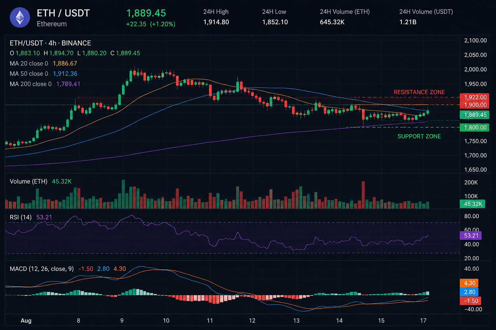The width and height of the screenshot is (496, 330).
Task: Click the Aug label on the time axis
Action: click(x=26, y=321)
